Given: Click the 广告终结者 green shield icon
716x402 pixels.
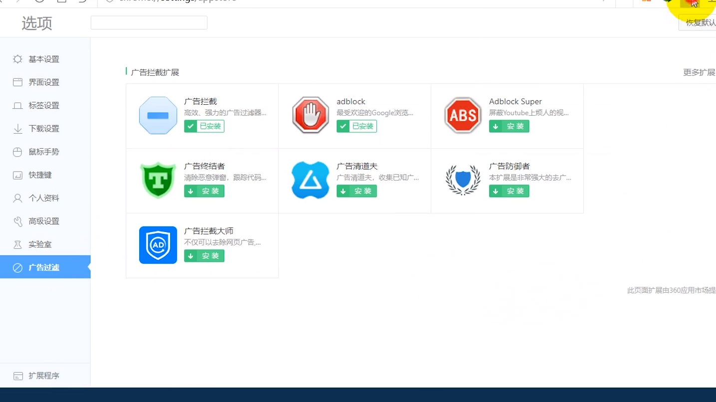Looking at the screenshot, I should (x=158, y=180).
